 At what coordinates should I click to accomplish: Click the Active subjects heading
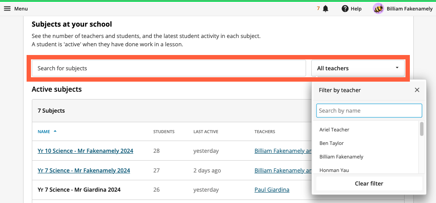pyautogui.click(x=57, y=89)
